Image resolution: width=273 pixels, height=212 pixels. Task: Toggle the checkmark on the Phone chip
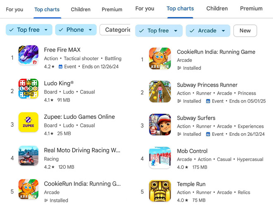pos(61,30)
